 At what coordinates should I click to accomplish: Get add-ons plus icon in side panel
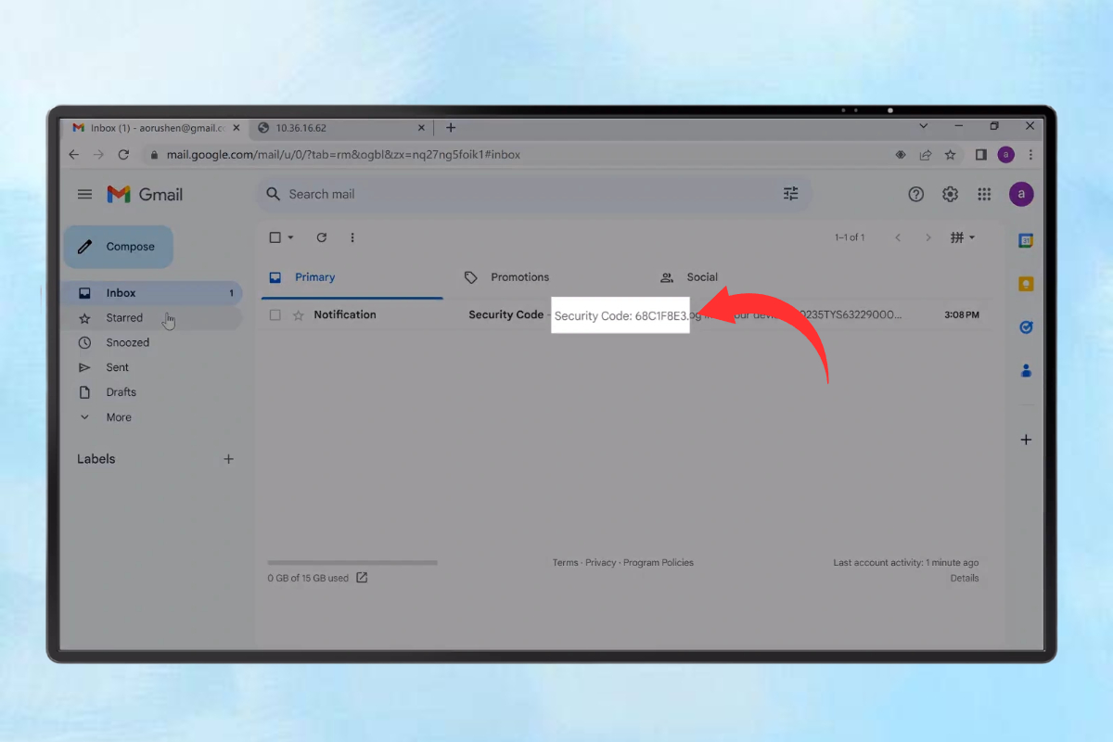click(1026, 440)
